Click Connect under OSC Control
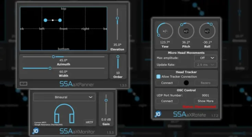 pos(167,101)
